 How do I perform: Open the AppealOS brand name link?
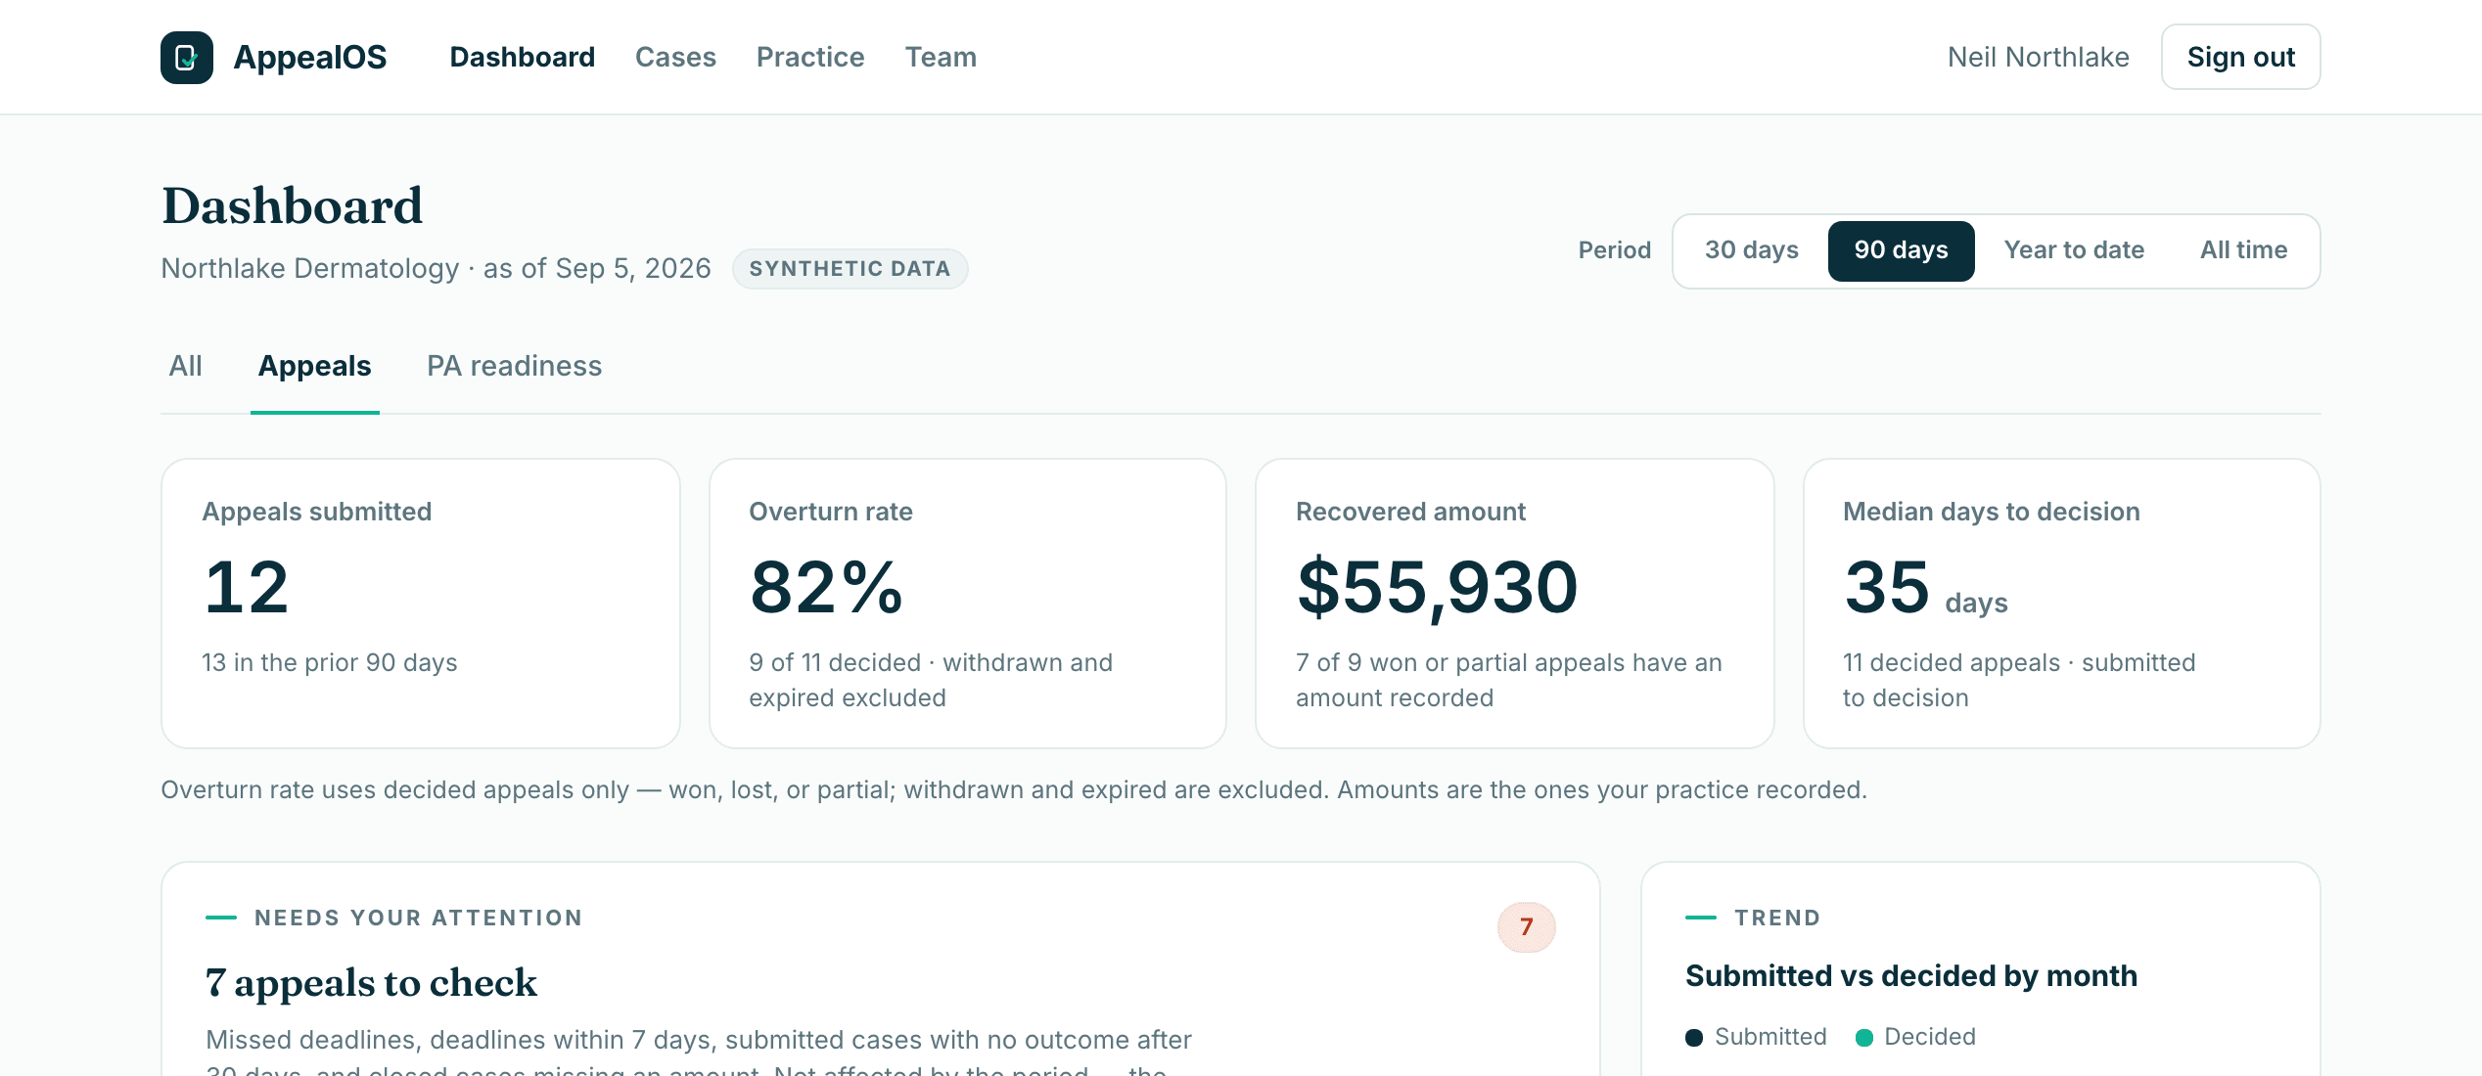[310, 58]
